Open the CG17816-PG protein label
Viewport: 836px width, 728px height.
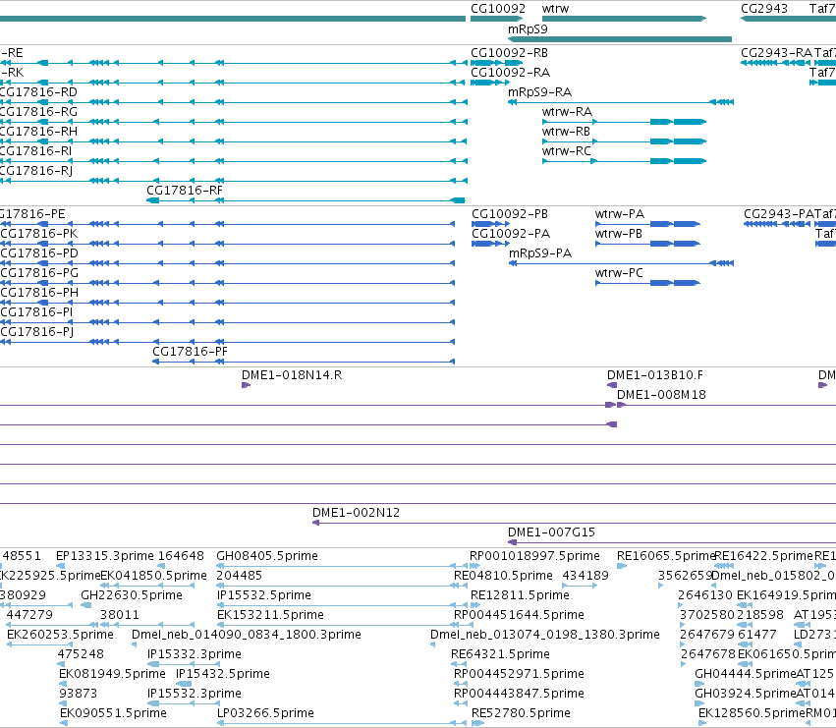[39, 273]
